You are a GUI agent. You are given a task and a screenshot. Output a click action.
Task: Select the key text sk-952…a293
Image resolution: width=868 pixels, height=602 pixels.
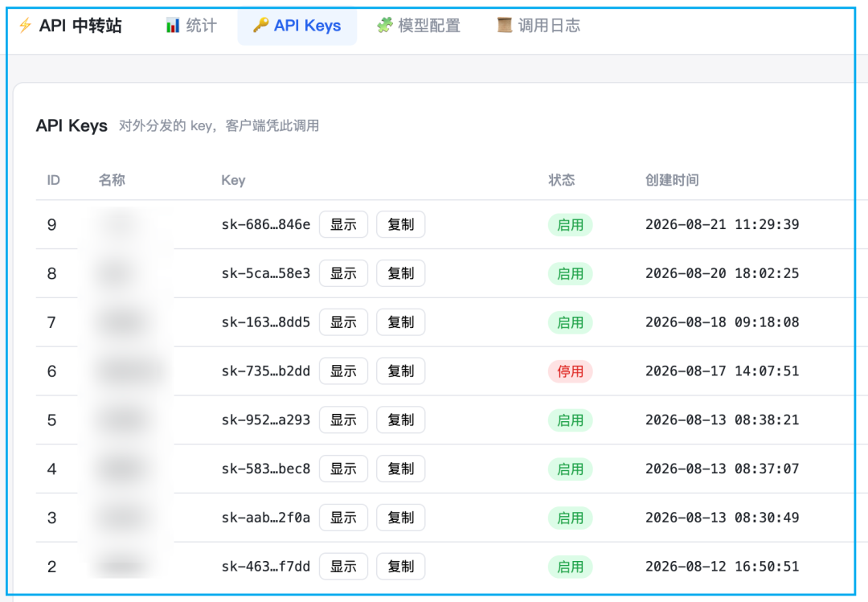(x=266, y=420)
